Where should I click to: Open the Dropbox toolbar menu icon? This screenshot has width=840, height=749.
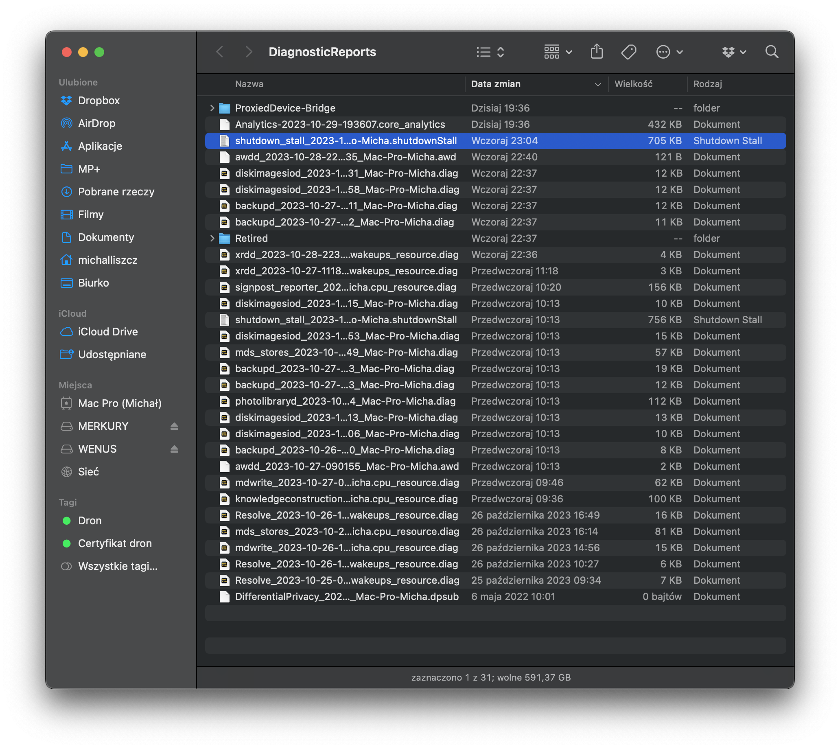click(733, 52)
